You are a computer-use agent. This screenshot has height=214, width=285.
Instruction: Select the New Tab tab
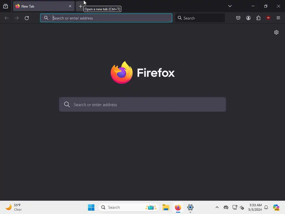[44, 6]
